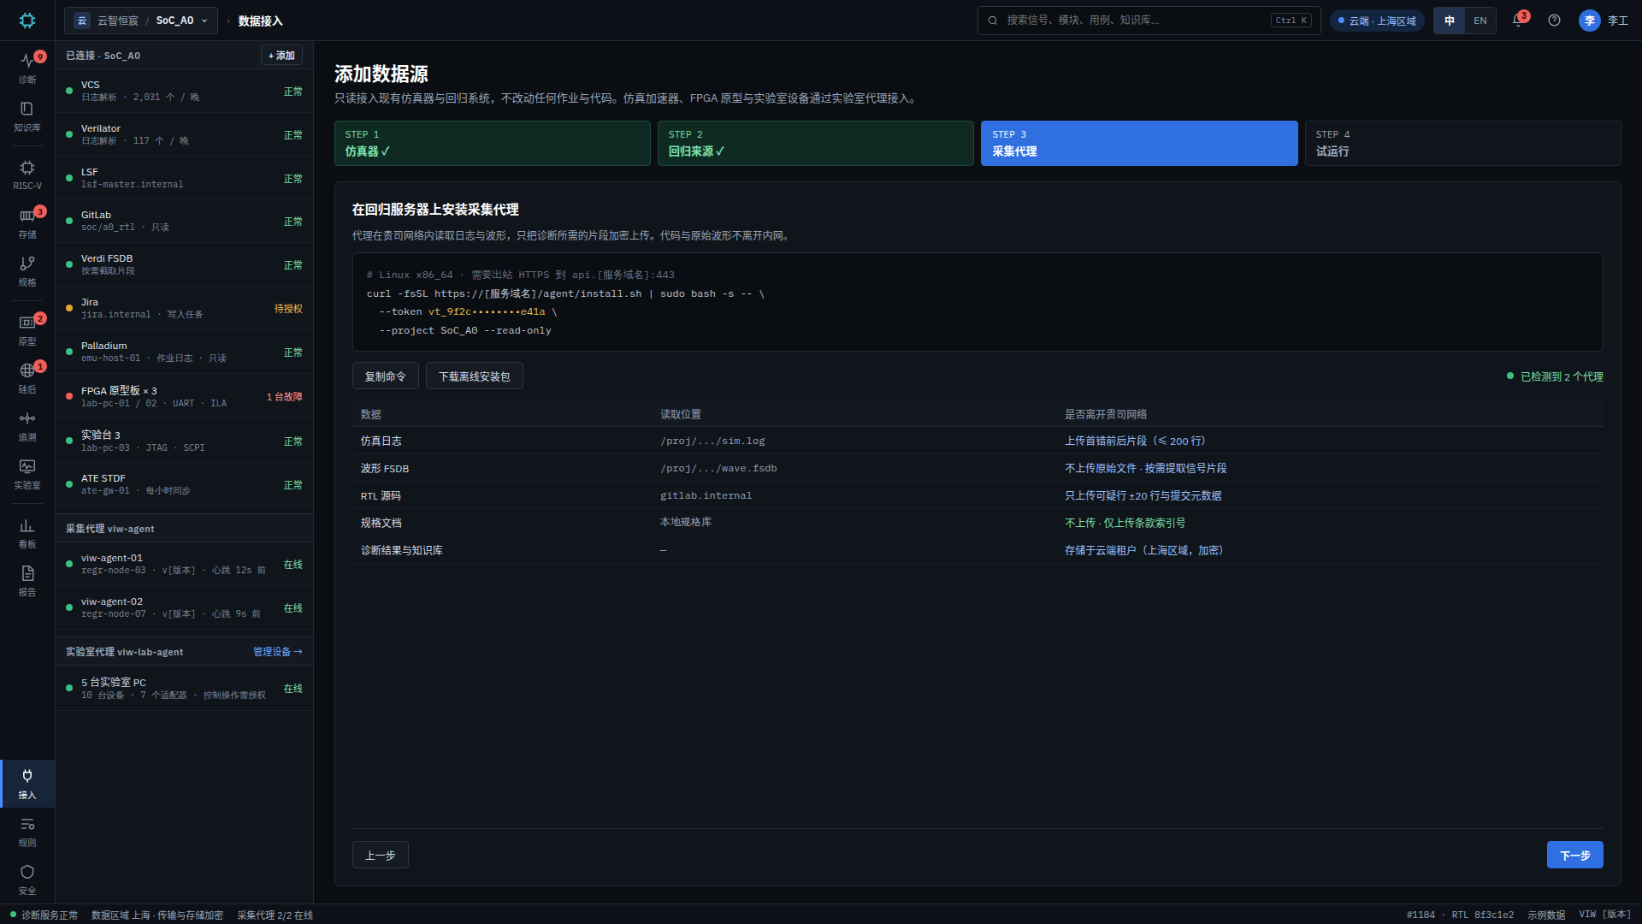The height and width of the screenshot is (924, 1642).
Task: Click the 下载离线安装包 button
Action: click(475, 376)
